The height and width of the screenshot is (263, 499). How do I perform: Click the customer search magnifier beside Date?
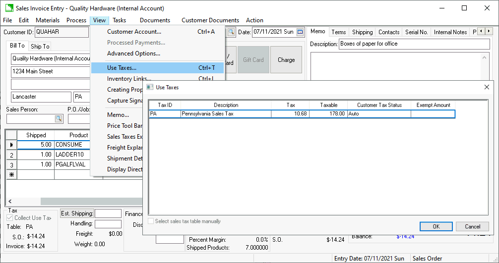pos(231,32)
